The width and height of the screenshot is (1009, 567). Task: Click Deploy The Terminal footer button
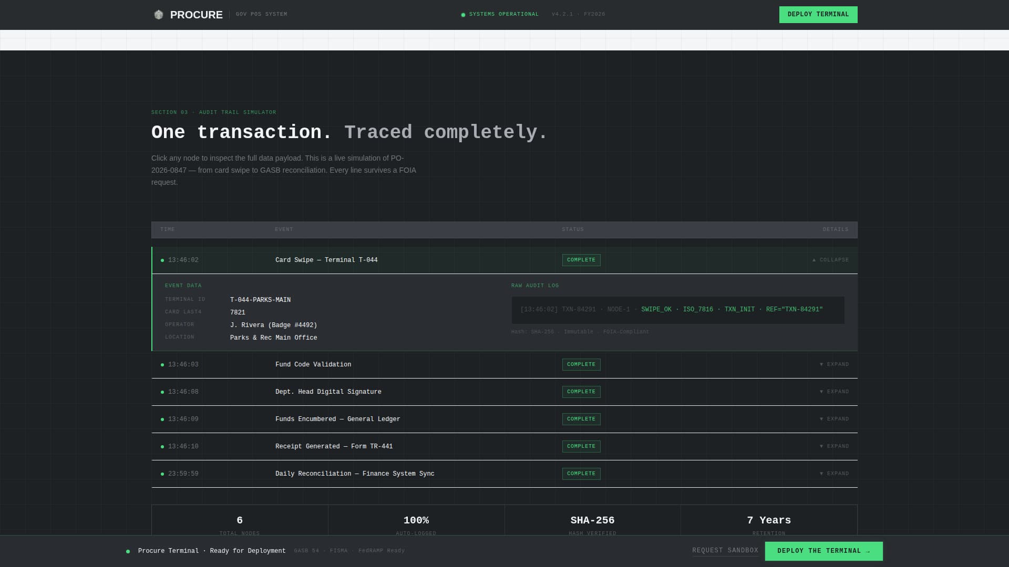coord(823,551)
